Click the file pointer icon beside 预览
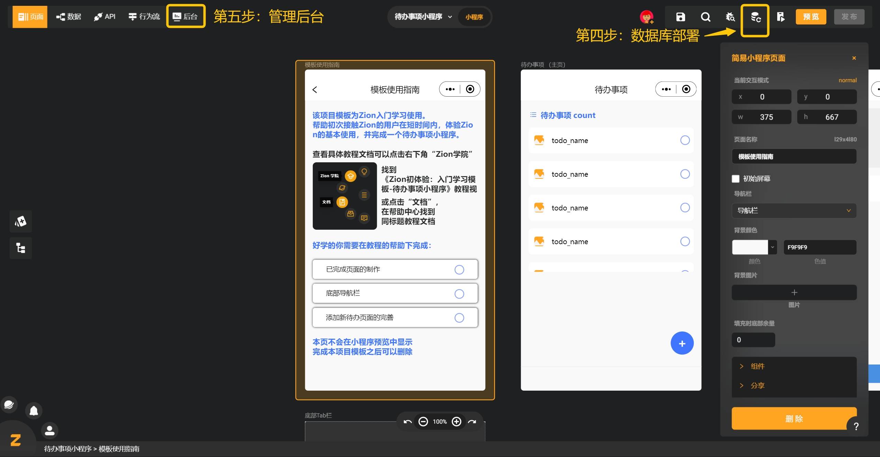Image resolution: width=880 pixels, height=457 pixels. click(780, 17)
